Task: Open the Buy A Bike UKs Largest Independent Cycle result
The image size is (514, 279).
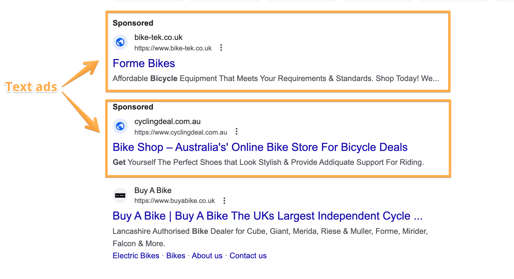Action: point(267,216)
